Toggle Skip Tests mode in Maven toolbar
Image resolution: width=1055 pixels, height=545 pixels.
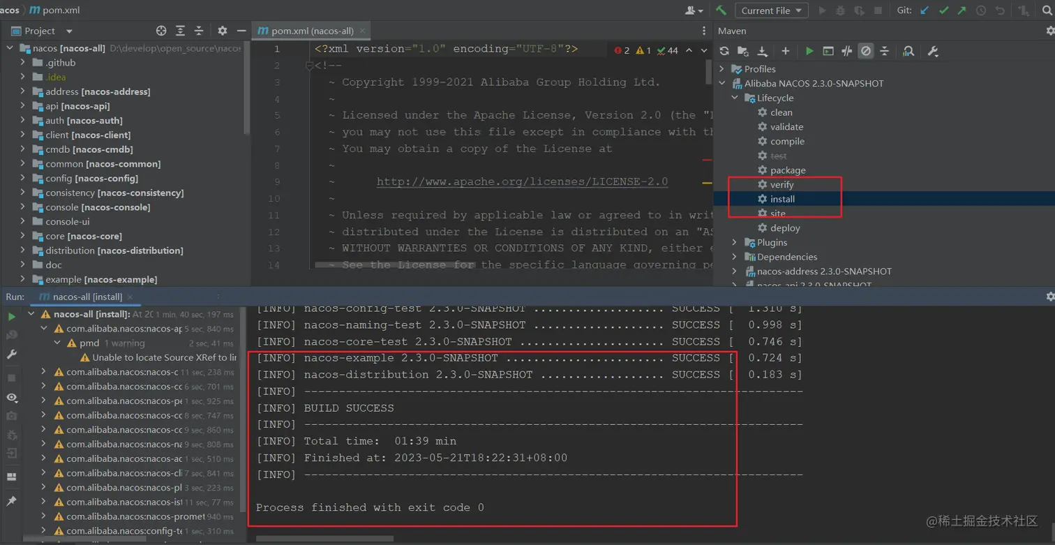point(866,51)
